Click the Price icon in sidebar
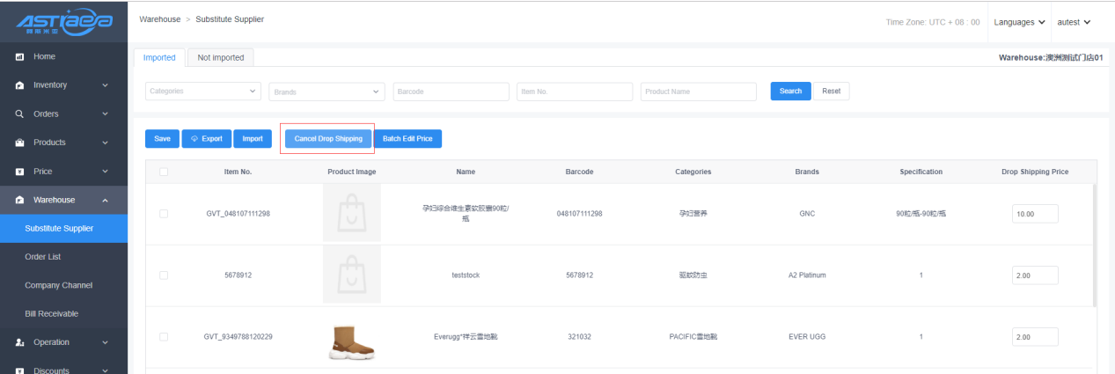 tap(19, 171)
